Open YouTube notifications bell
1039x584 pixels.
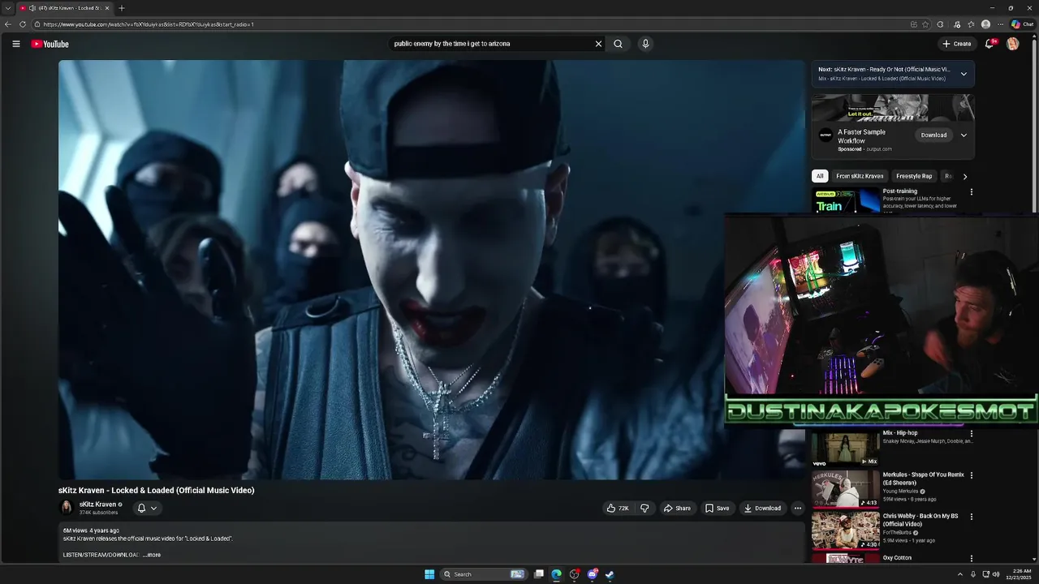click(989, 44)
